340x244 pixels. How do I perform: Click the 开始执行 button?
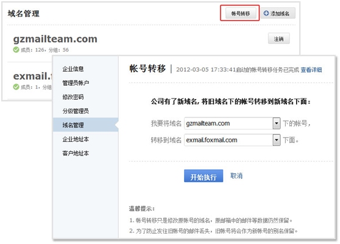(204, 176)
